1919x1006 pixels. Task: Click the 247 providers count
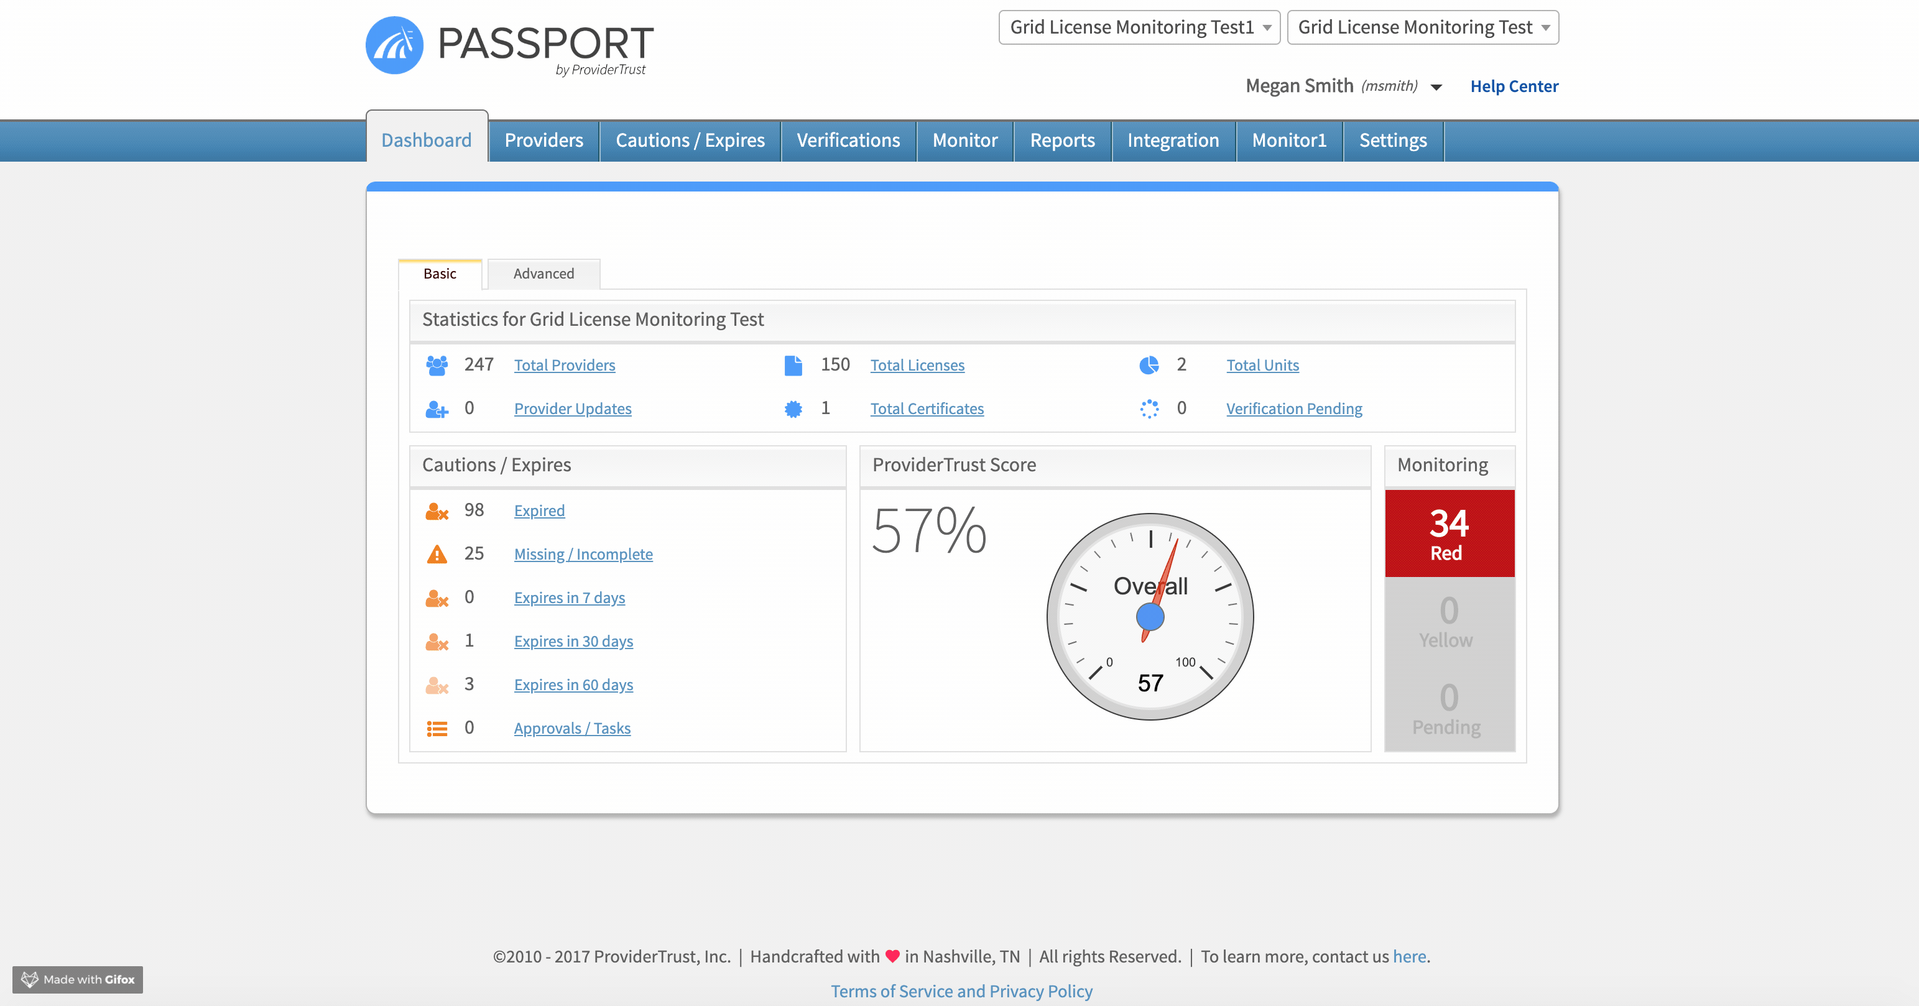[479, 364]
